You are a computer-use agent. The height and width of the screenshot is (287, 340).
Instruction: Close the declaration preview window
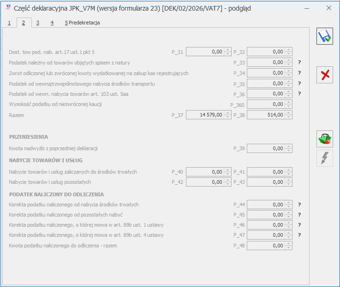(329, 8)
